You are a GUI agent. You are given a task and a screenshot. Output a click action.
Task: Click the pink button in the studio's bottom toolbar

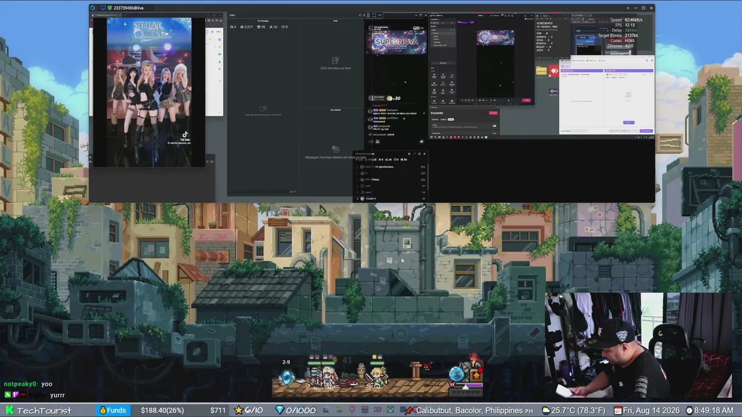click(526, 100)
